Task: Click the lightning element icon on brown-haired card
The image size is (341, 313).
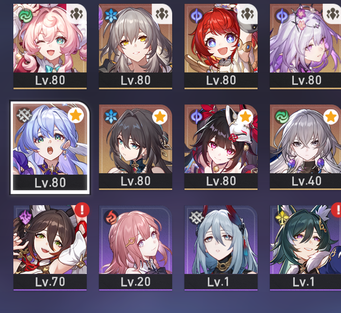Action: 26,218
